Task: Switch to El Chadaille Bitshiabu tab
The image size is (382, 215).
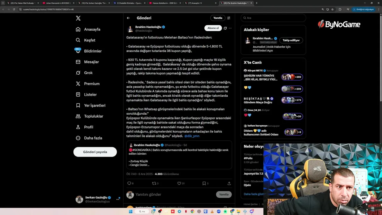Action: [129, 3]
